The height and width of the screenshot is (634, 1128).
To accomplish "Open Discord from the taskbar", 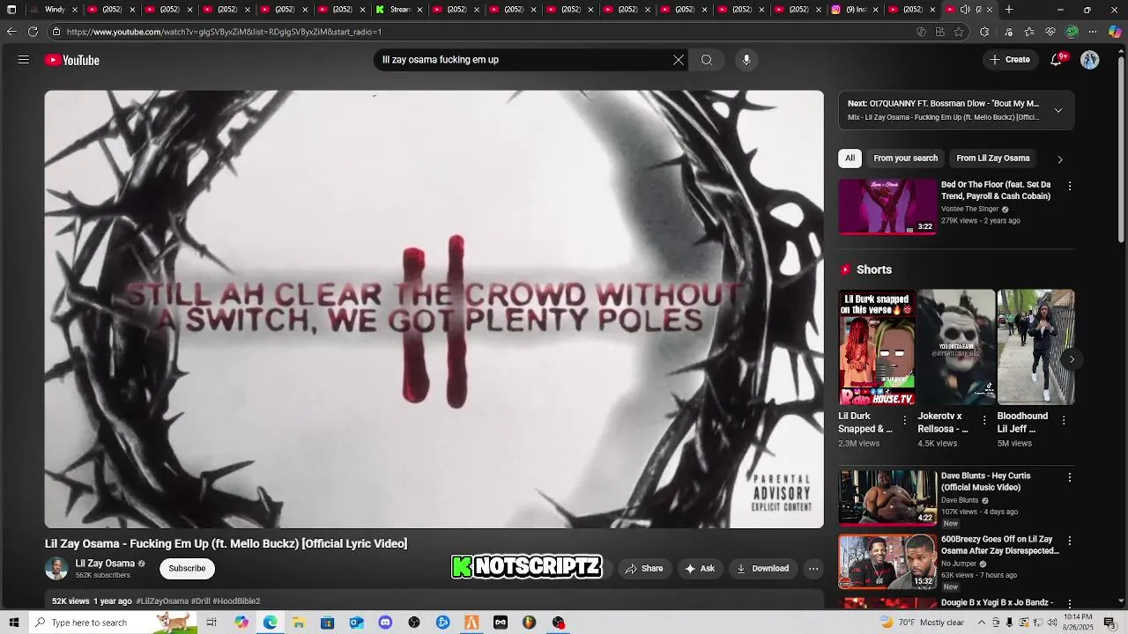I will click(385, 623).
